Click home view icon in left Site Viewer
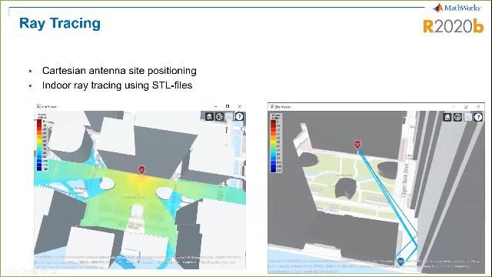 pos(209,117)
